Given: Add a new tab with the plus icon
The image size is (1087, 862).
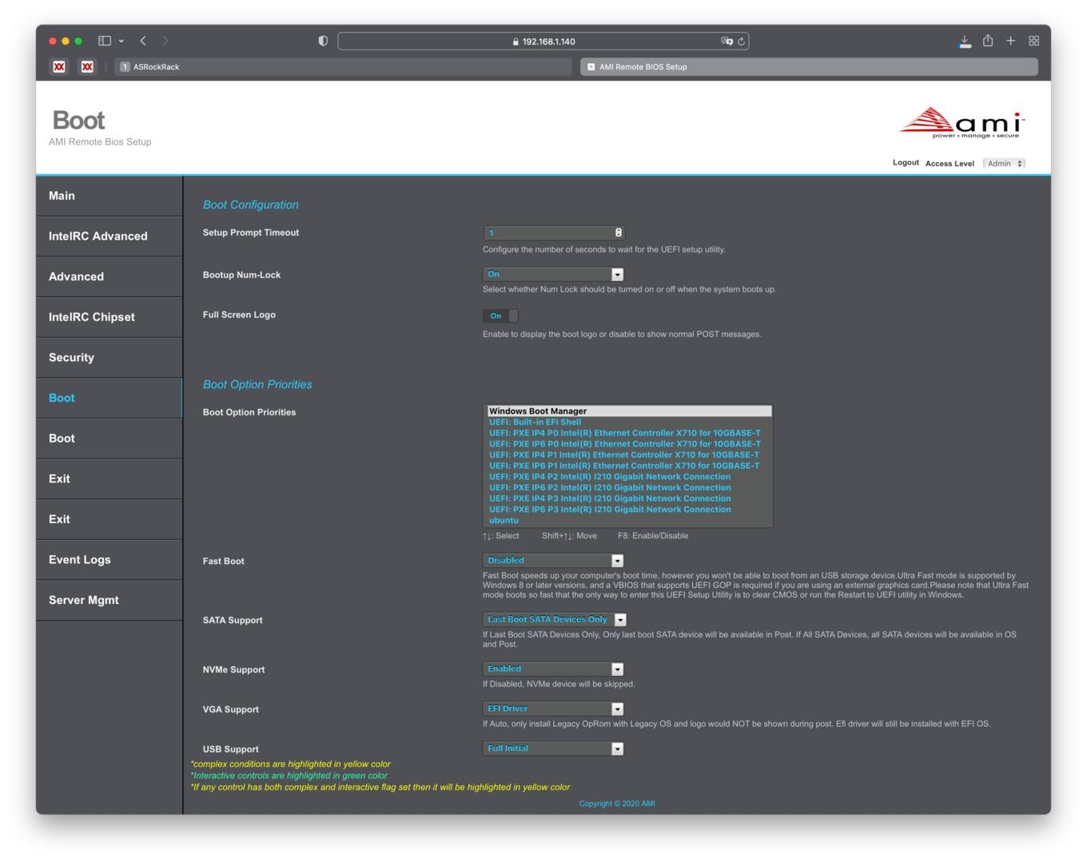Looking at the screenshot, I should pos(1011,41).
